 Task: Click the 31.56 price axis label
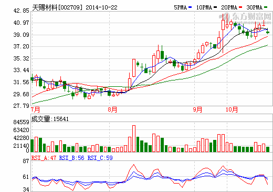coord(21,82)
